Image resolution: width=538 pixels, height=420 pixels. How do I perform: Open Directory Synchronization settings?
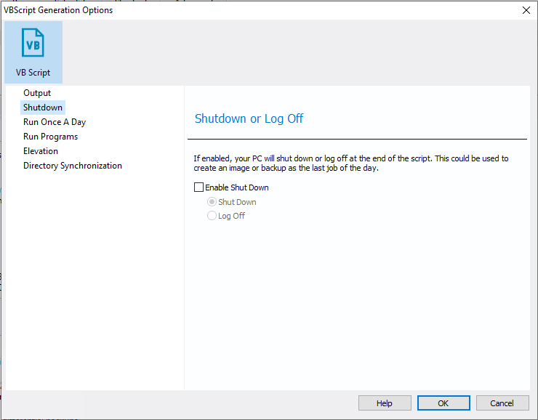click(x=73, y=166)
